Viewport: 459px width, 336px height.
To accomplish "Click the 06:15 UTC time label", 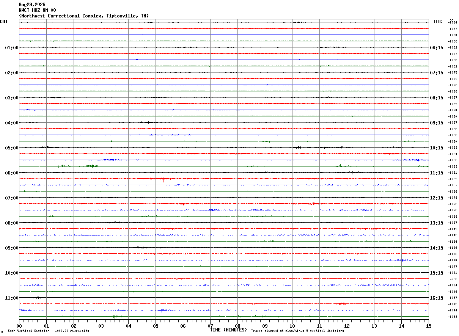I will point(436,48).
